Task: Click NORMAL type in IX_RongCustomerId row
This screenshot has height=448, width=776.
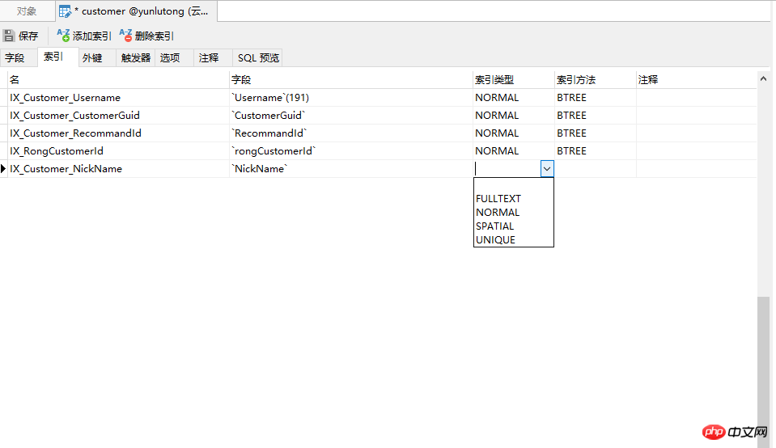Action: [513, 151]
